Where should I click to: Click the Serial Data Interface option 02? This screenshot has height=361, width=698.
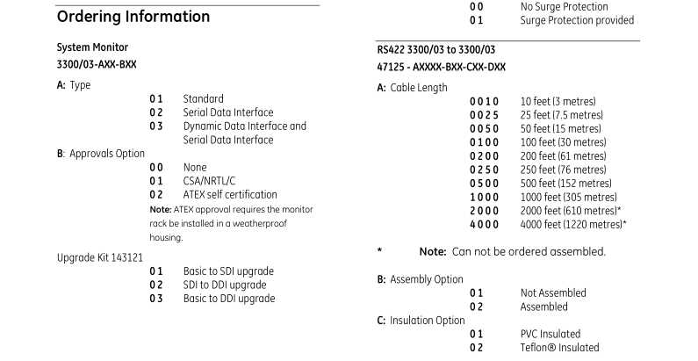[x=212, y=112]
